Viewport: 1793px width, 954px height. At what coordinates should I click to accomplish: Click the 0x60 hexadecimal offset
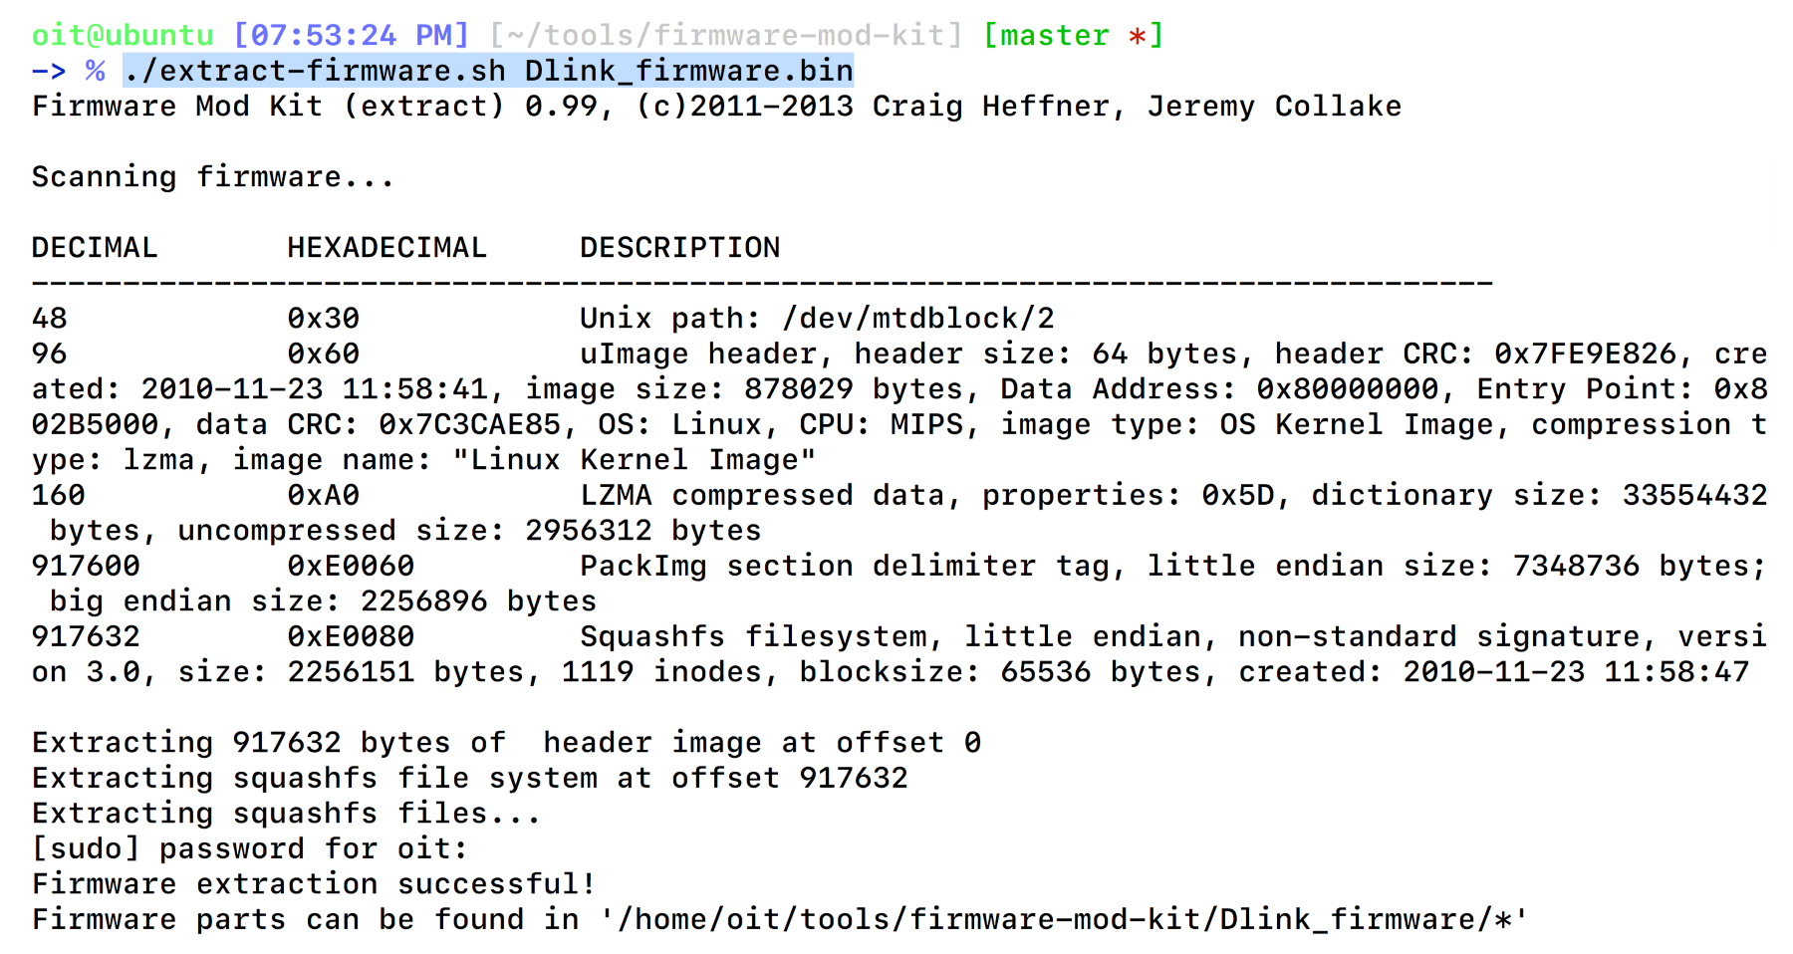coord(324,354)
